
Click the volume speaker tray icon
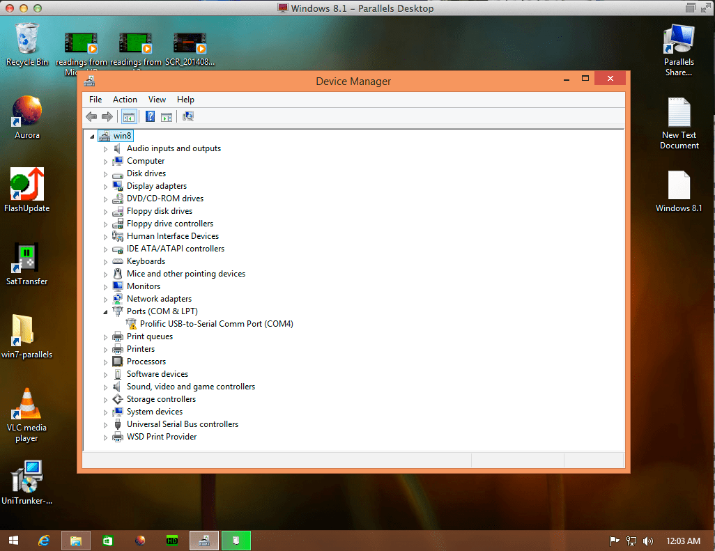pos(647,541)
